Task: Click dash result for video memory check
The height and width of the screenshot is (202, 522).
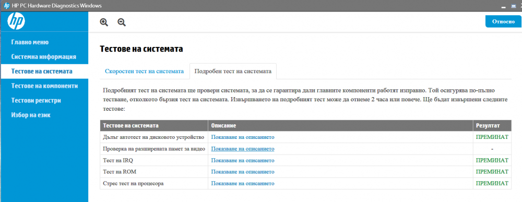Action: [492, 149]
